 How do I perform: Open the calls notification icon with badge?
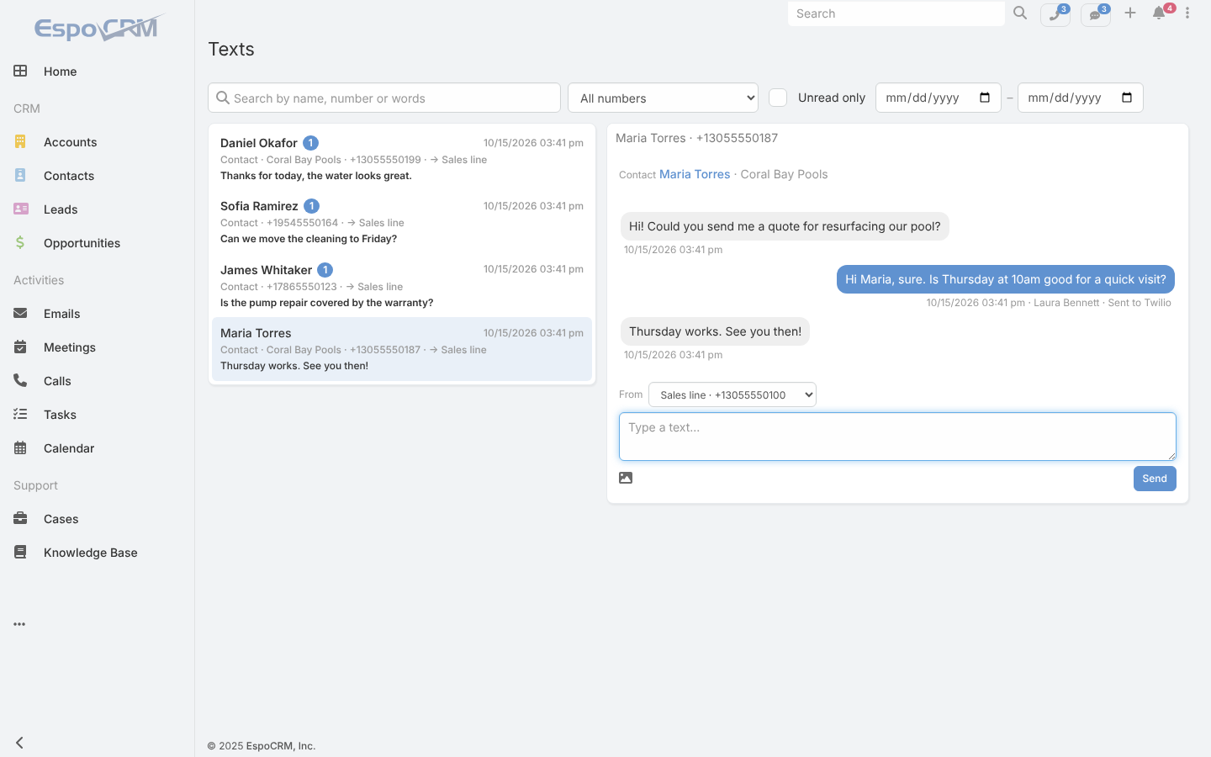1055,14
